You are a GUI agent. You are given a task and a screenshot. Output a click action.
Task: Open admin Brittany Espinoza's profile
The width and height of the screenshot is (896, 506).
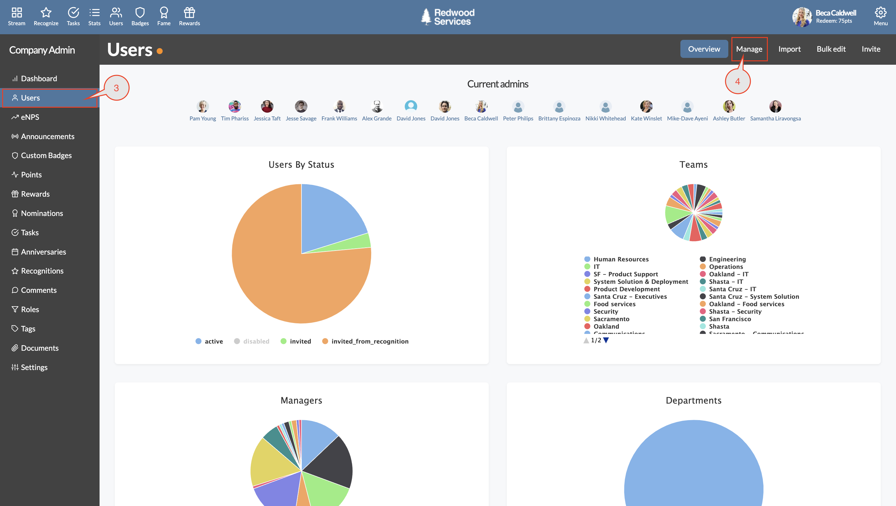pyautogui.click(x=559, y=111)
